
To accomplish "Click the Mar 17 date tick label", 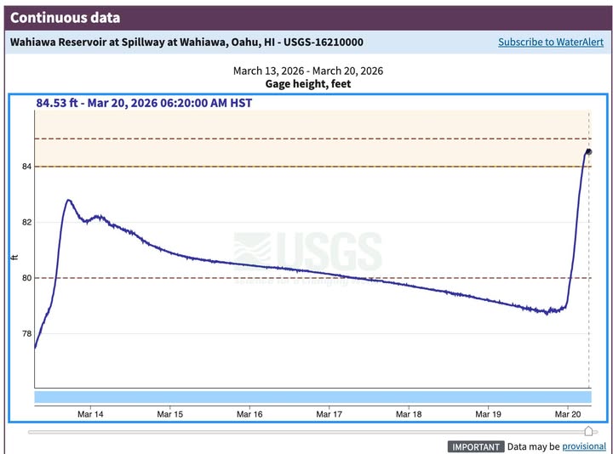I will (329, 414).
